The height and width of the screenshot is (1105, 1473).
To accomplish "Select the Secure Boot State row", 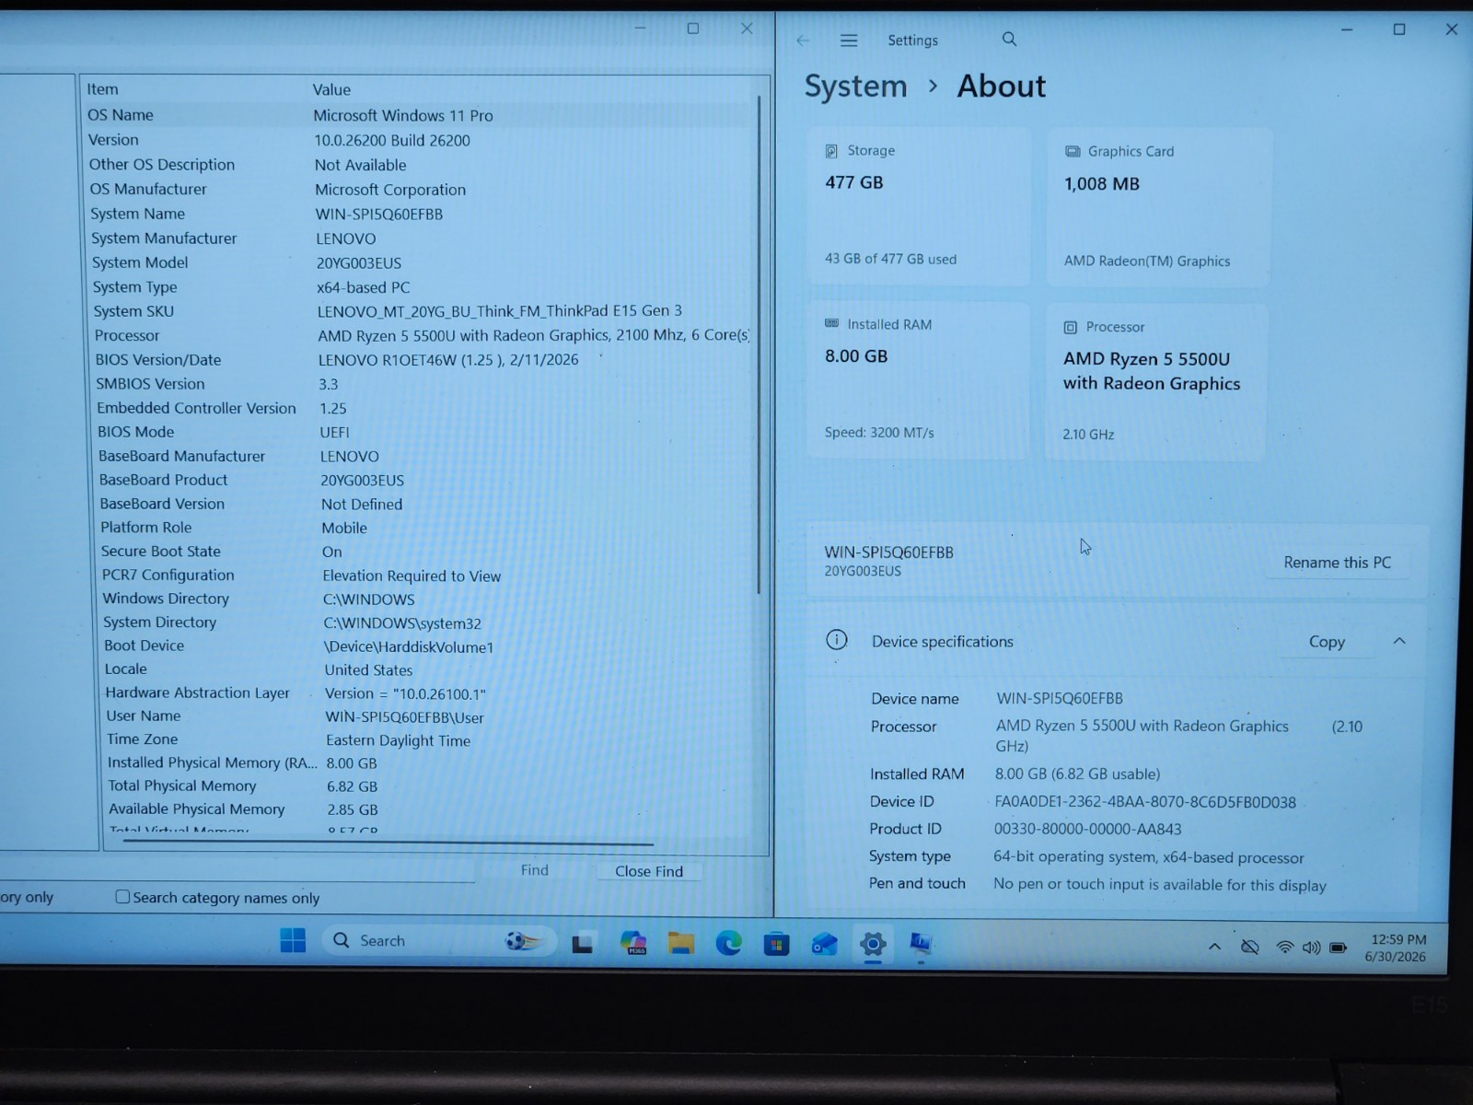I will [425, 552].
